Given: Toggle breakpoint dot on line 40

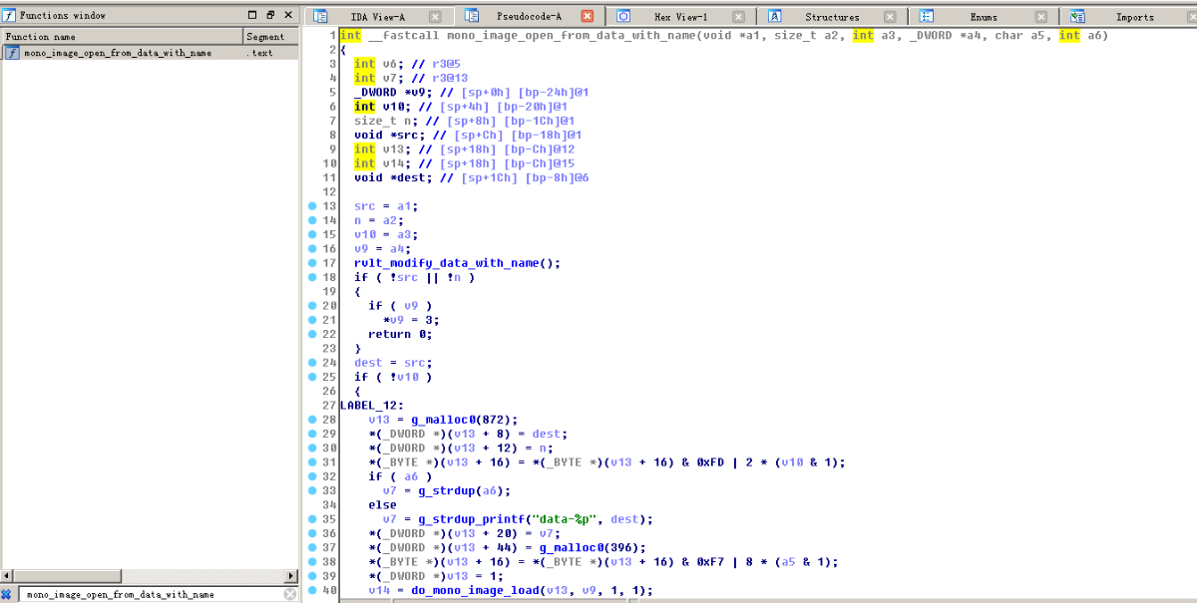Looking at the screenshot, I should 311,590.
